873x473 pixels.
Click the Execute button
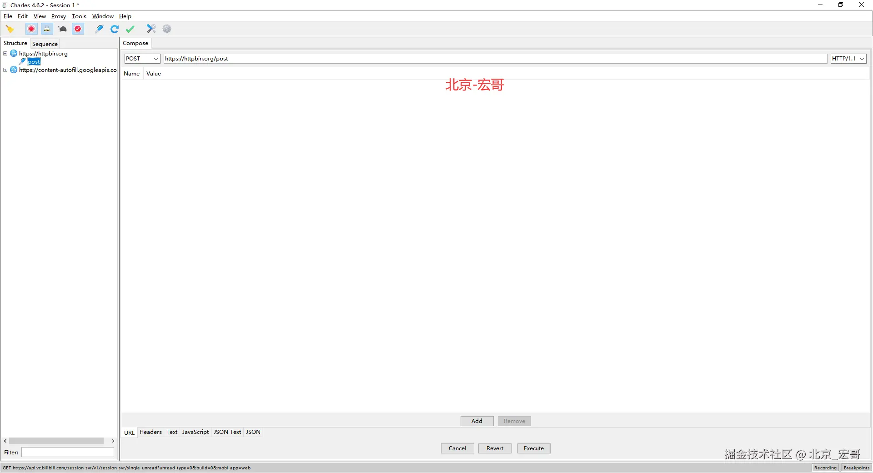534,448
